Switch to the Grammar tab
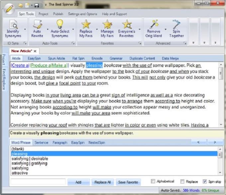Screen dimensions: 226x195 116,58
